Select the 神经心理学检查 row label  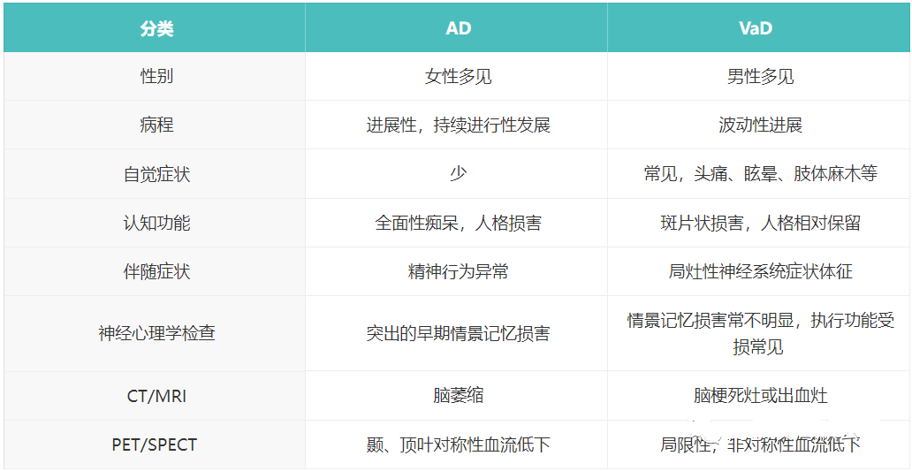coord(156,333)
